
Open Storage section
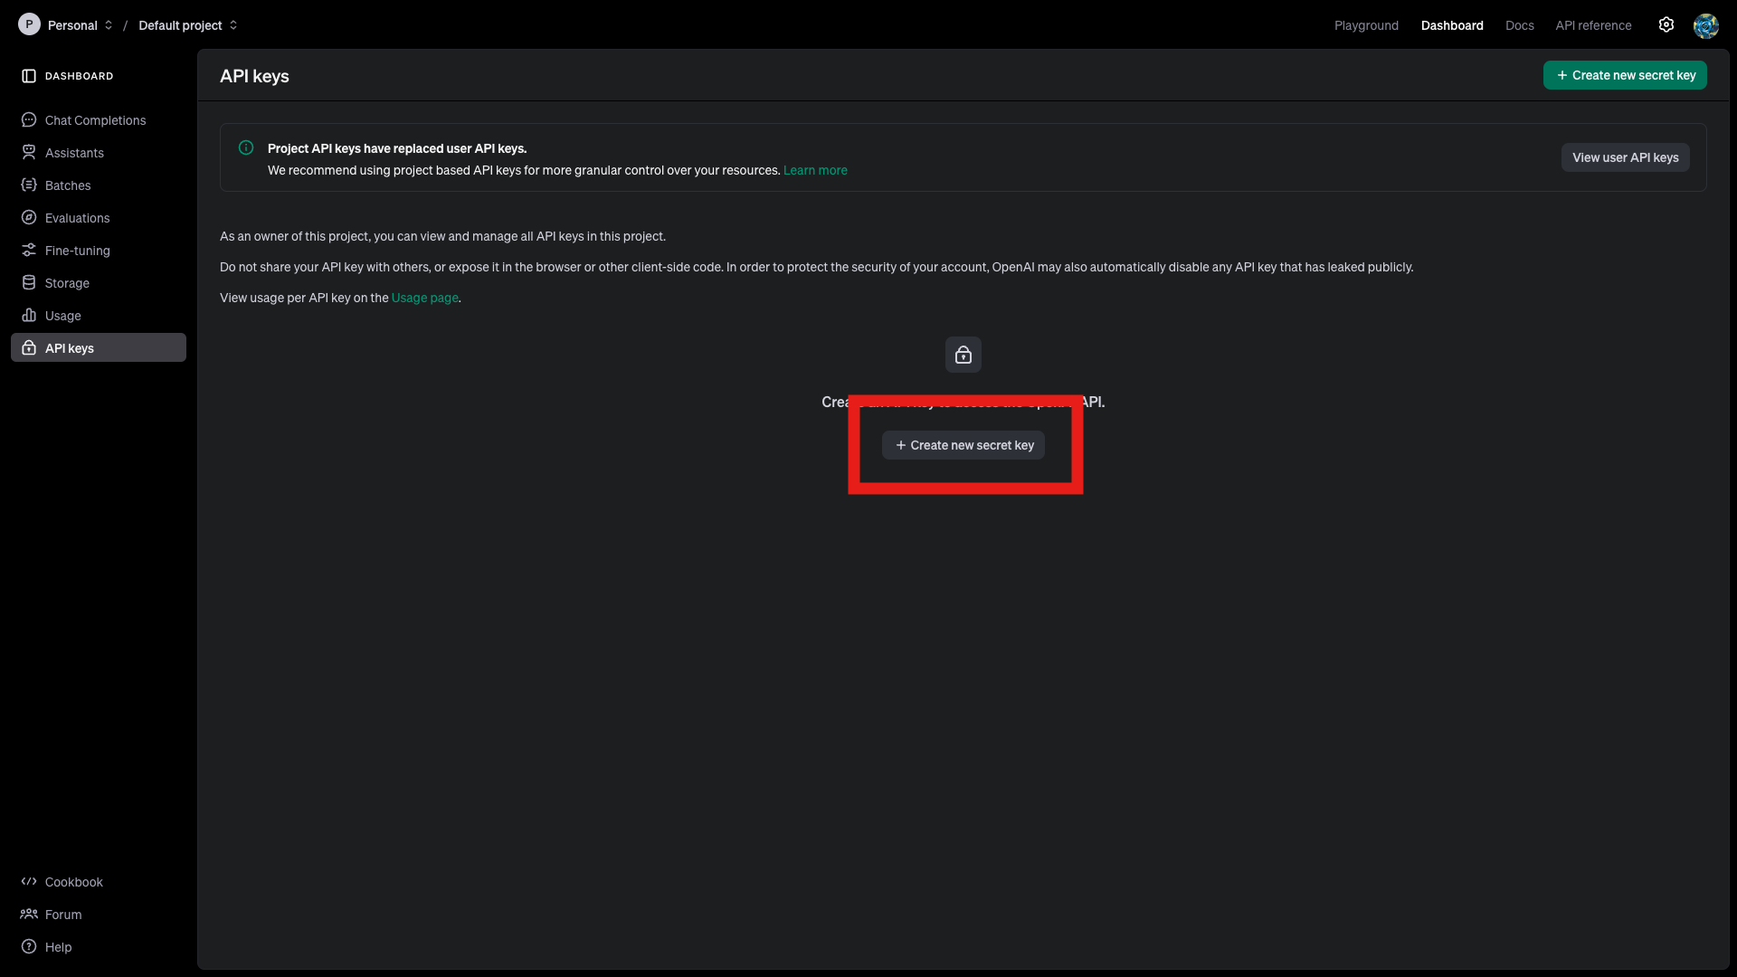click(x=67, y=283)
